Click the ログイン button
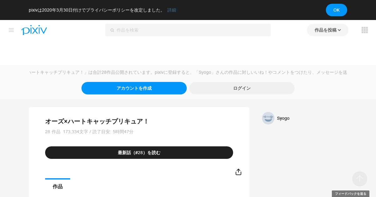Image resolution: width=376 pixels, height=197 pixels. click(x=242, y=88)
